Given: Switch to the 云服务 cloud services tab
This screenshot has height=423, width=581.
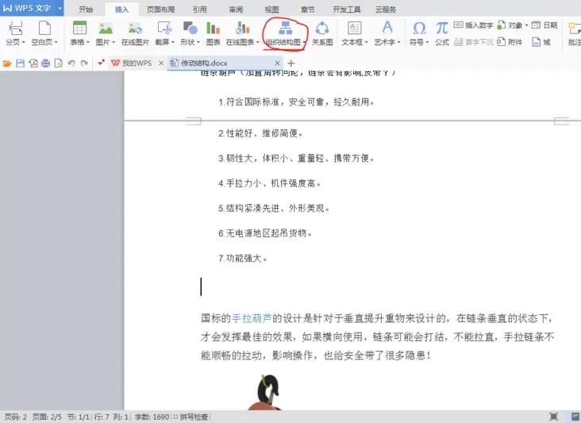Looking at the screenshot, I should [x=386, y=10].
